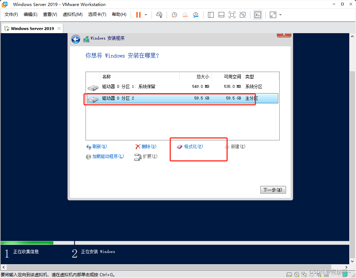356x278 pixels.
Task: Click the send Ctrl+Alt+Del toolbar icon
Action: click(x=159, y=15)
